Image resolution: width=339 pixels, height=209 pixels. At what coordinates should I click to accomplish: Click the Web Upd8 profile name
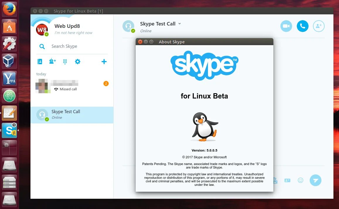[67, 26]
